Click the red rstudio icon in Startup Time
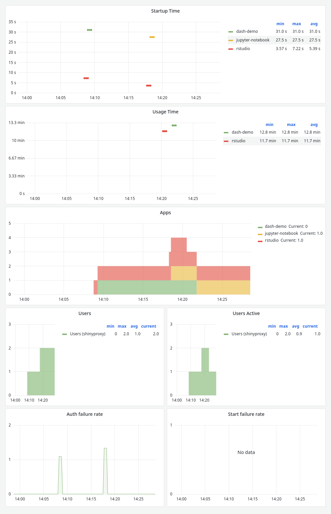331x514 pixels. [231, 48]
